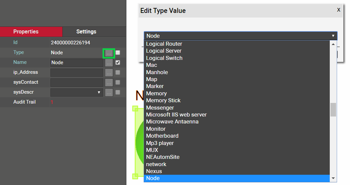The height and width of the screenshot is (185, 350).
Task: Open the Audit Trail count link
Action: [52, 102]
